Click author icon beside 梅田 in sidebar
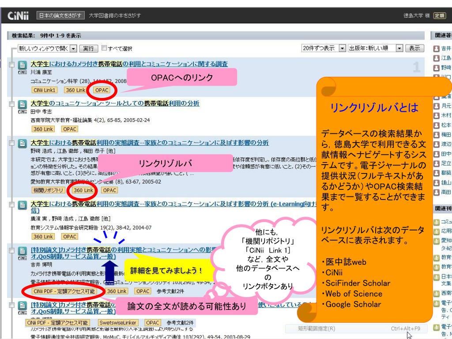Screen dimensions: 452x339 tap(437, 135)
